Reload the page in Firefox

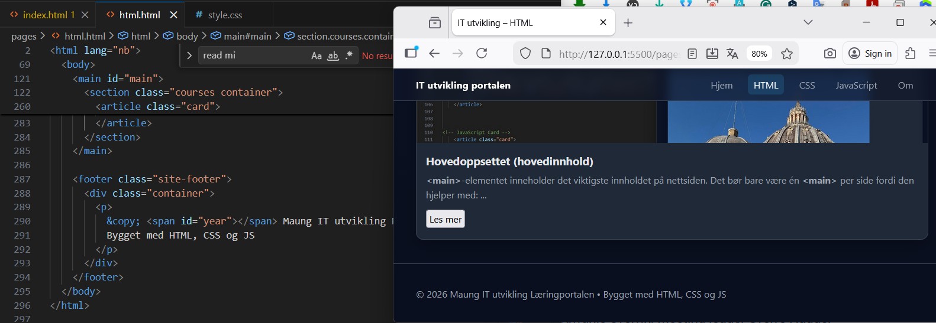[x=482, y=53]
